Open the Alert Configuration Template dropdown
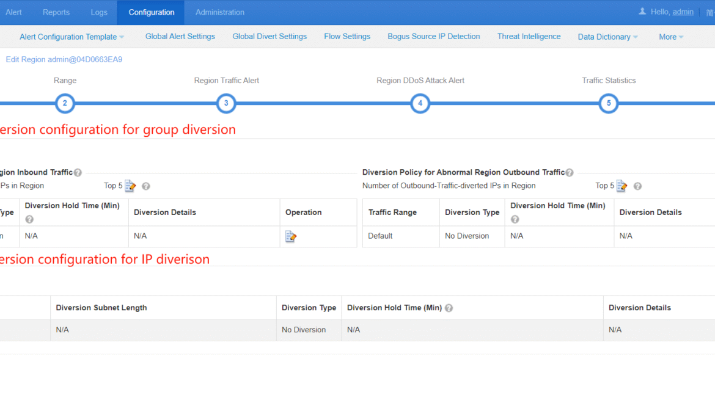Viewport: 715px width, 397px height. [71, 36]
